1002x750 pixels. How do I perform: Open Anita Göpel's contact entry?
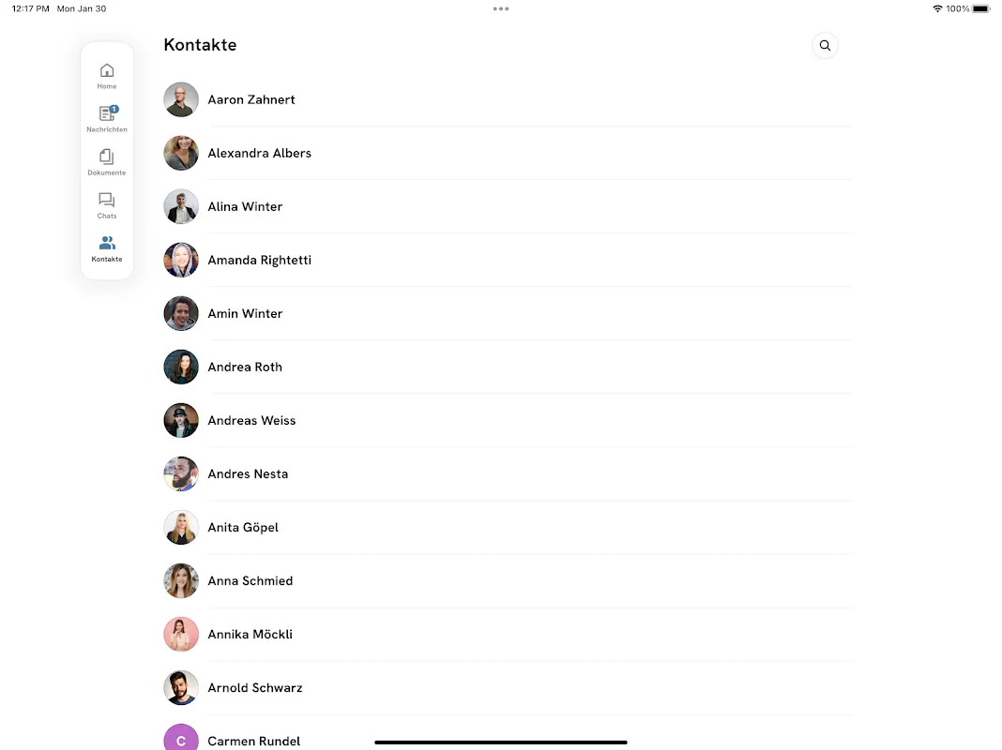[508, 527]
